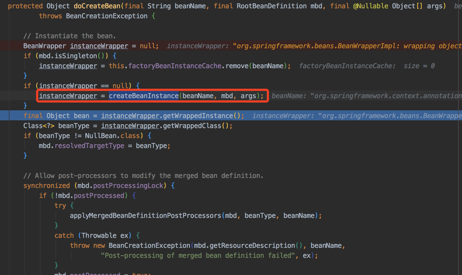The image size is (462, 275).
Task: Click RootBeanDefinition parameter type
Action: pyautogui.click(x=271, y=6)
